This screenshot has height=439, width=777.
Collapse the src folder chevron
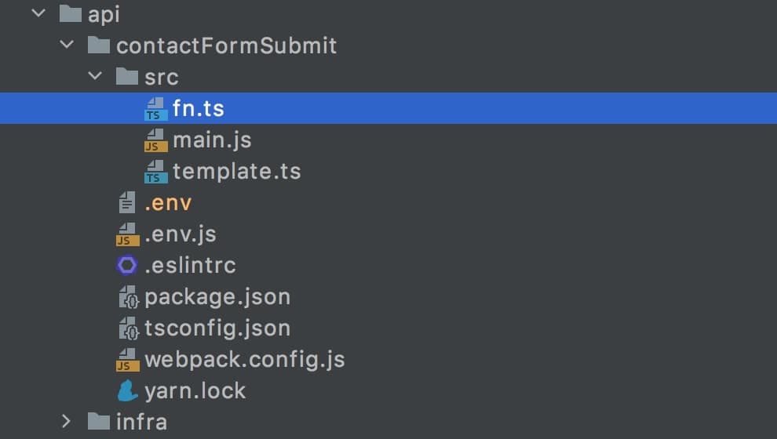(95, 76)
